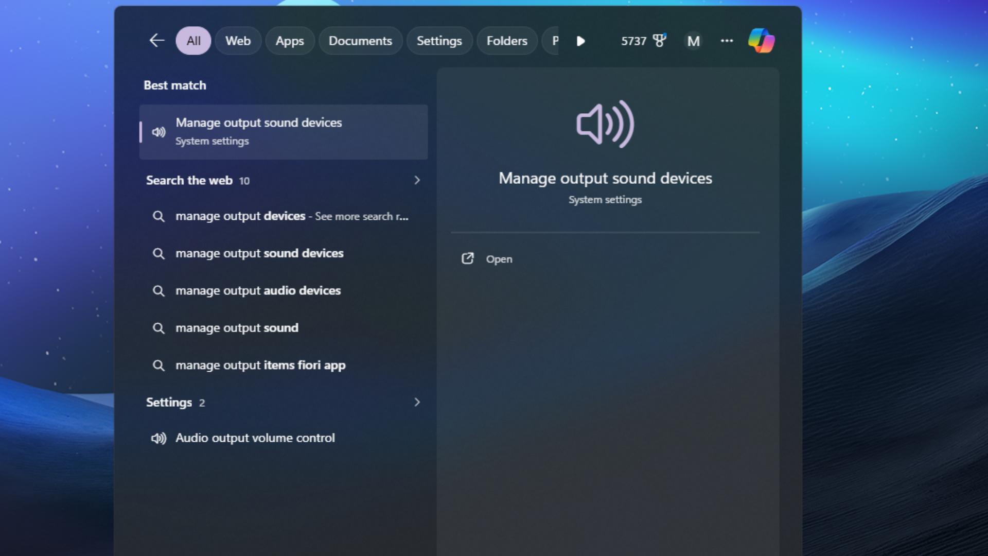Click the play arrow icon in the top bar

tap(580, 42)
